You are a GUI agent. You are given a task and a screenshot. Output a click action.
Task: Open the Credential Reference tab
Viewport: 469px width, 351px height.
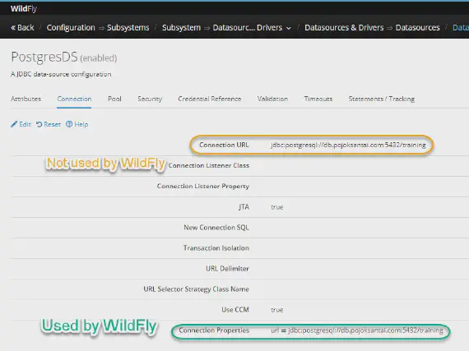tap(210, 99)
